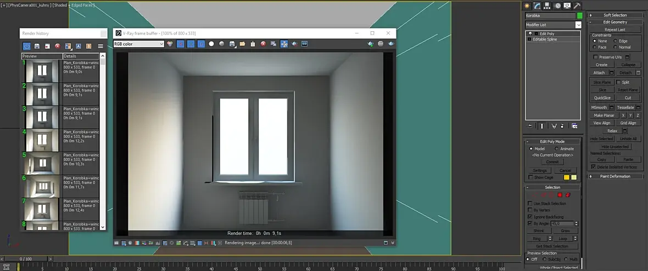Enable Preserve UVs checkbox
The height and width of the screenshot is (271, 648).
click(x=595, y=57)
